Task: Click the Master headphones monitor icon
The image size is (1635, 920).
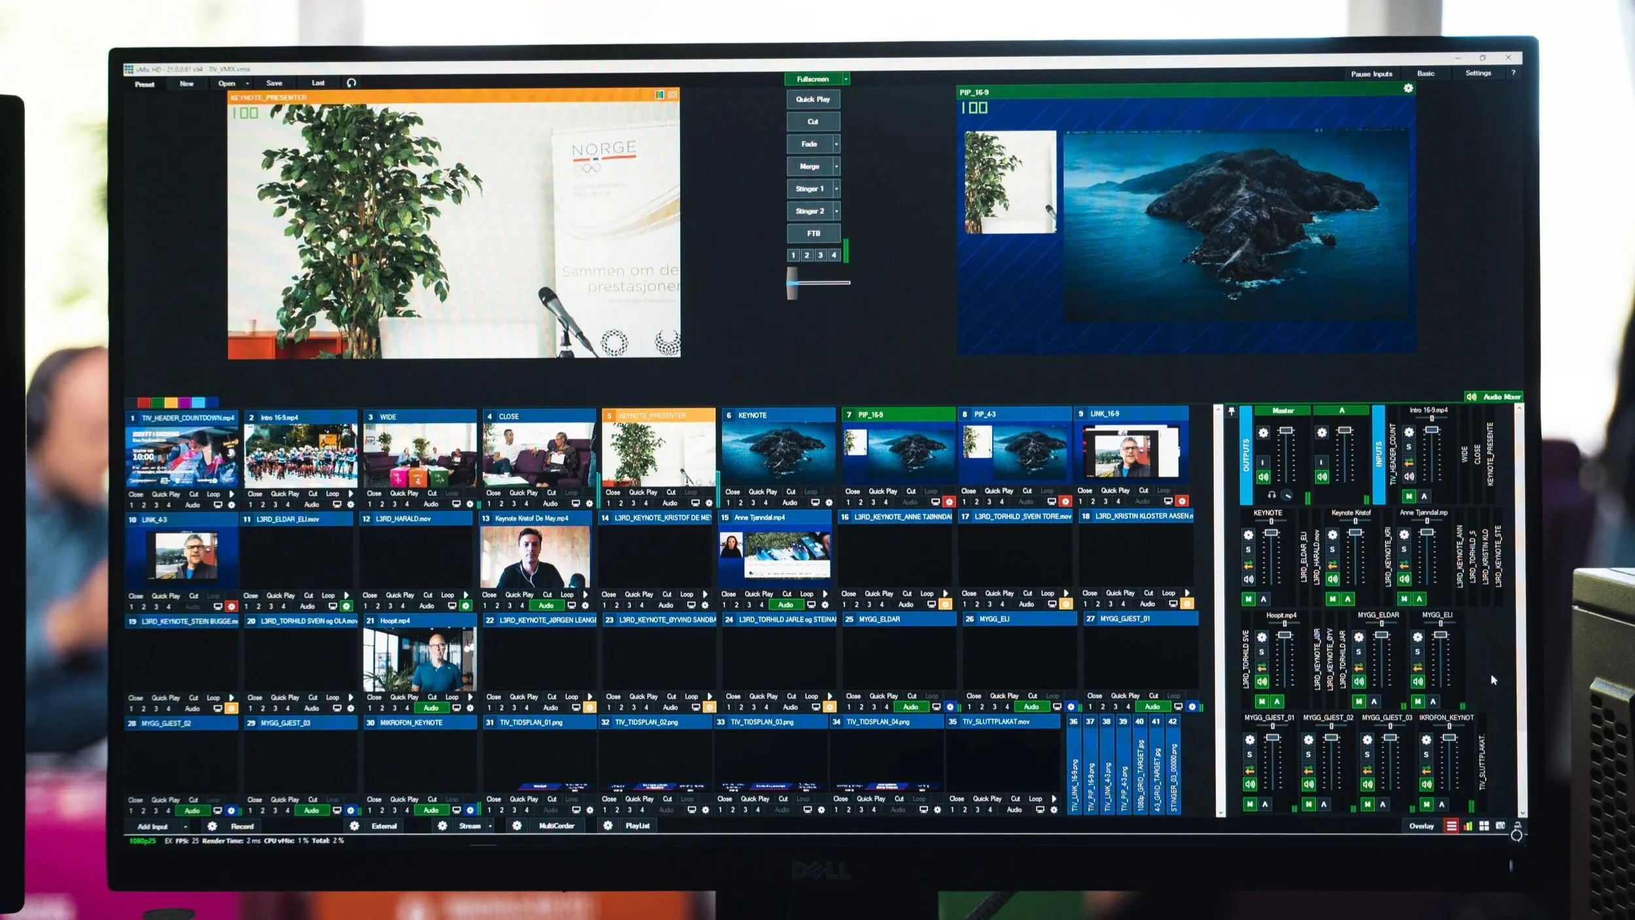Action: (x=1271, y=495)
